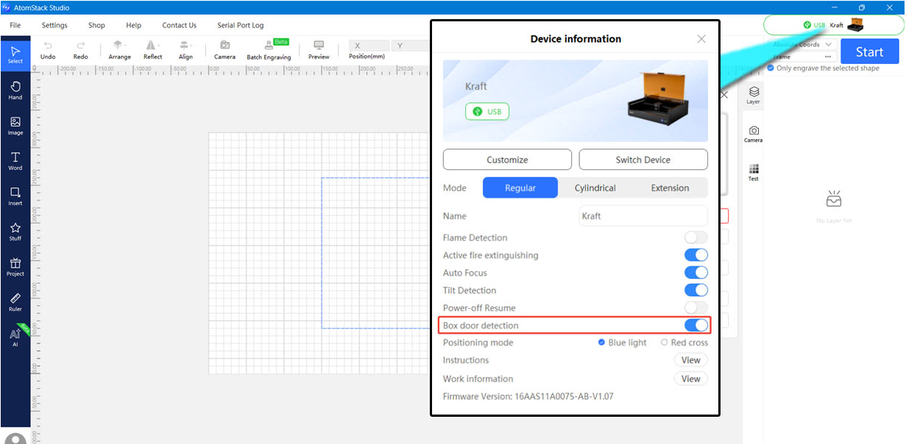The height and width of the screenshot is (444, 906).
Task: Open the Absolute Coords dropdown
Action: 802,44
